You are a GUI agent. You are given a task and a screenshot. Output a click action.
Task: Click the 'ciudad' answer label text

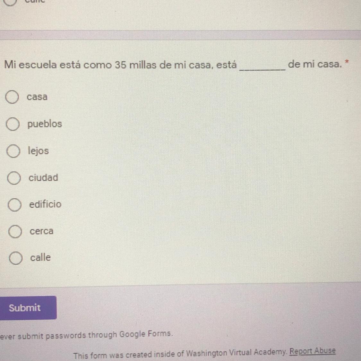tap(44, 177)
